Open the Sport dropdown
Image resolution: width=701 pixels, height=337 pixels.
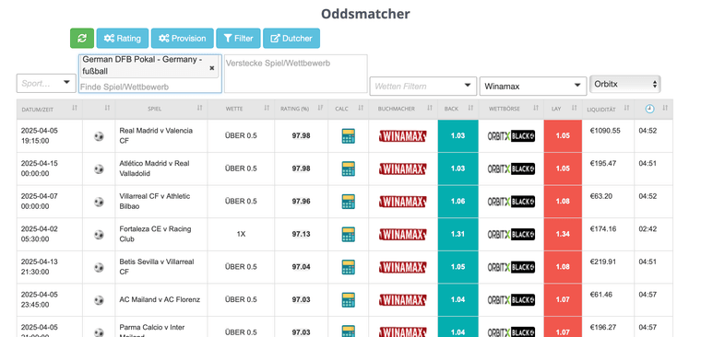click(46, 84)
